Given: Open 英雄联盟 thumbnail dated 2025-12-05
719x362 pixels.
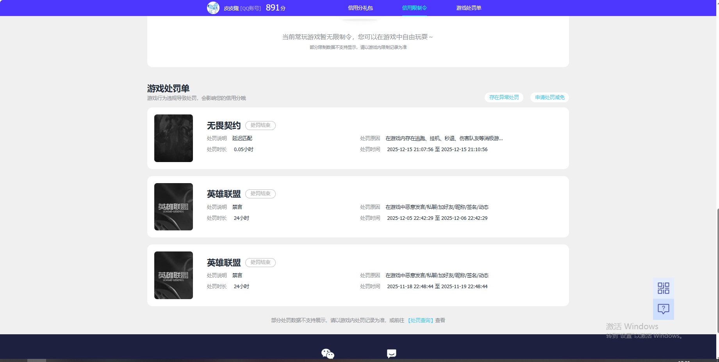Looking at the screenshot, I should coord(173,207).
